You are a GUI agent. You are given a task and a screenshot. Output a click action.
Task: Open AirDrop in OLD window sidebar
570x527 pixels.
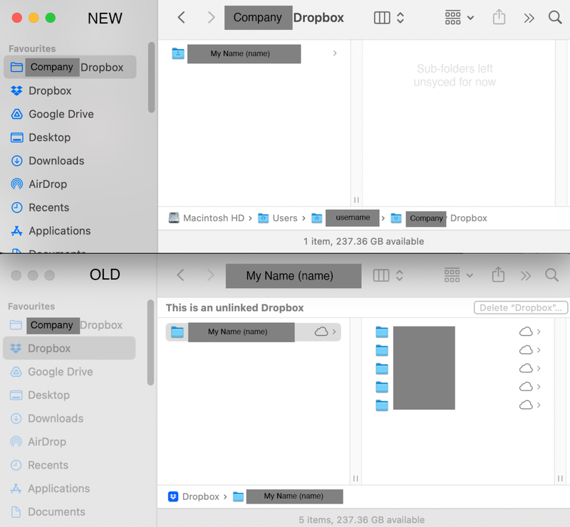[x=47, y=442]
